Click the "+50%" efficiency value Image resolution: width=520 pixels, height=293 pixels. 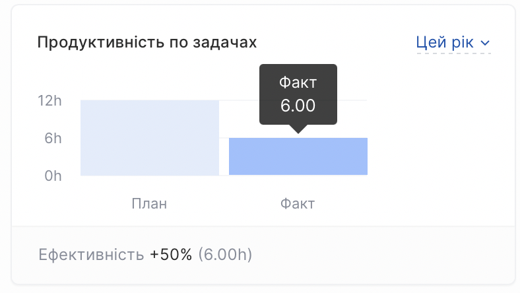pyautogui.click(x=171, y=255)
